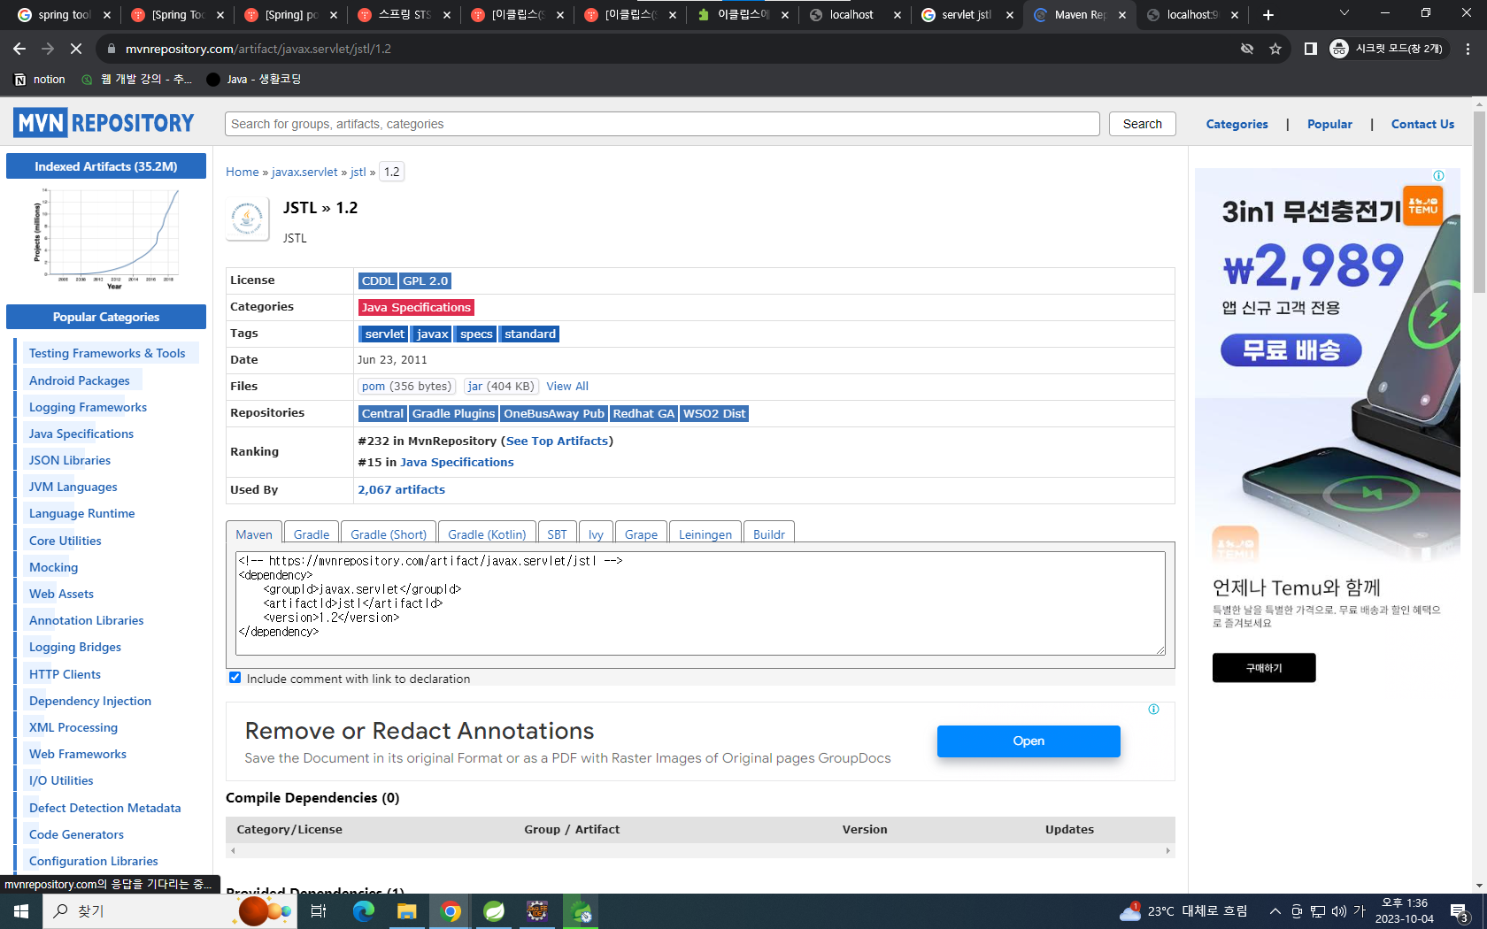
Task: Switch to the Gradle (Short) tab
Action: [389, 534]
